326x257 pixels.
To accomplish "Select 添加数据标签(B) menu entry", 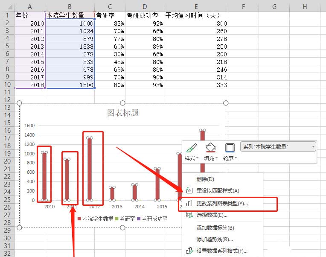I will 215,228.
